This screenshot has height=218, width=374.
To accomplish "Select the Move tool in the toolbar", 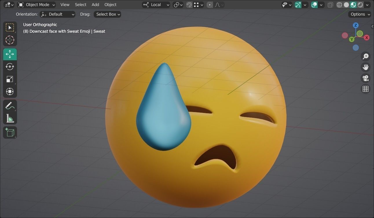I will tap(10, 54).
